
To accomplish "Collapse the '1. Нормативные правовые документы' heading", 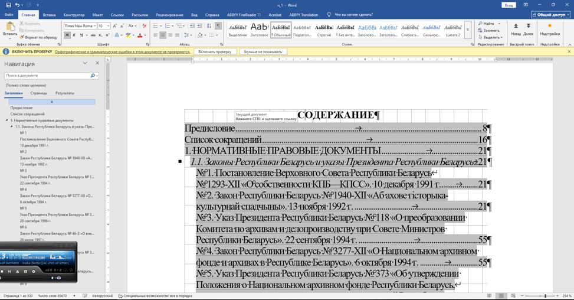I will pos(7,120).
